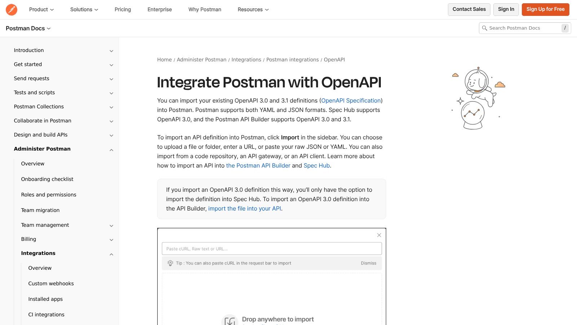577x325 pixels.
Task: Open the Enterprise menu item
Action: [159, 10]
